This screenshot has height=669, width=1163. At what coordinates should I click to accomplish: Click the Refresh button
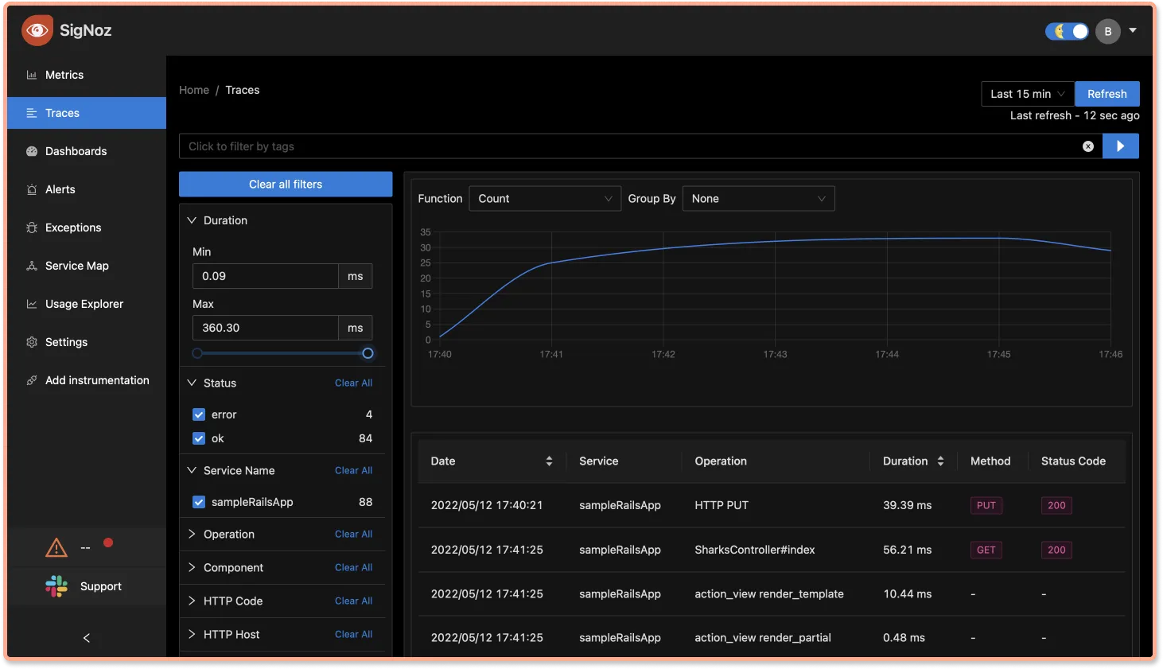pyautogui.click(x=1107, y=94)
